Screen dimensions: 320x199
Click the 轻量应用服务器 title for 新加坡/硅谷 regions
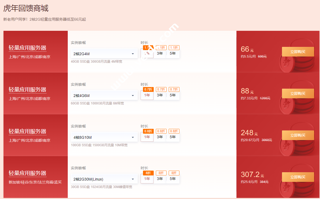click(28, 173)
